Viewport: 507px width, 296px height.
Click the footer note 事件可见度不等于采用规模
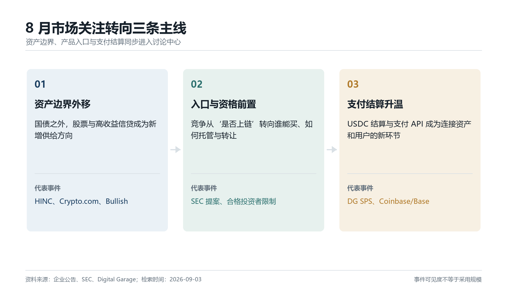coord(448,279)
